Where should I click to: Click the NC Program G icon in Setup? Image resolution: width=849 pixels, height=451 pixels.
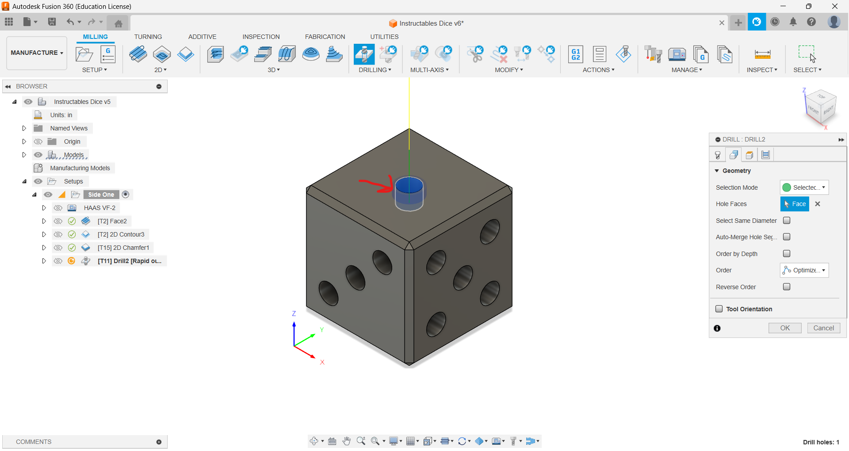pyautogui.click(x=108, y=54)
